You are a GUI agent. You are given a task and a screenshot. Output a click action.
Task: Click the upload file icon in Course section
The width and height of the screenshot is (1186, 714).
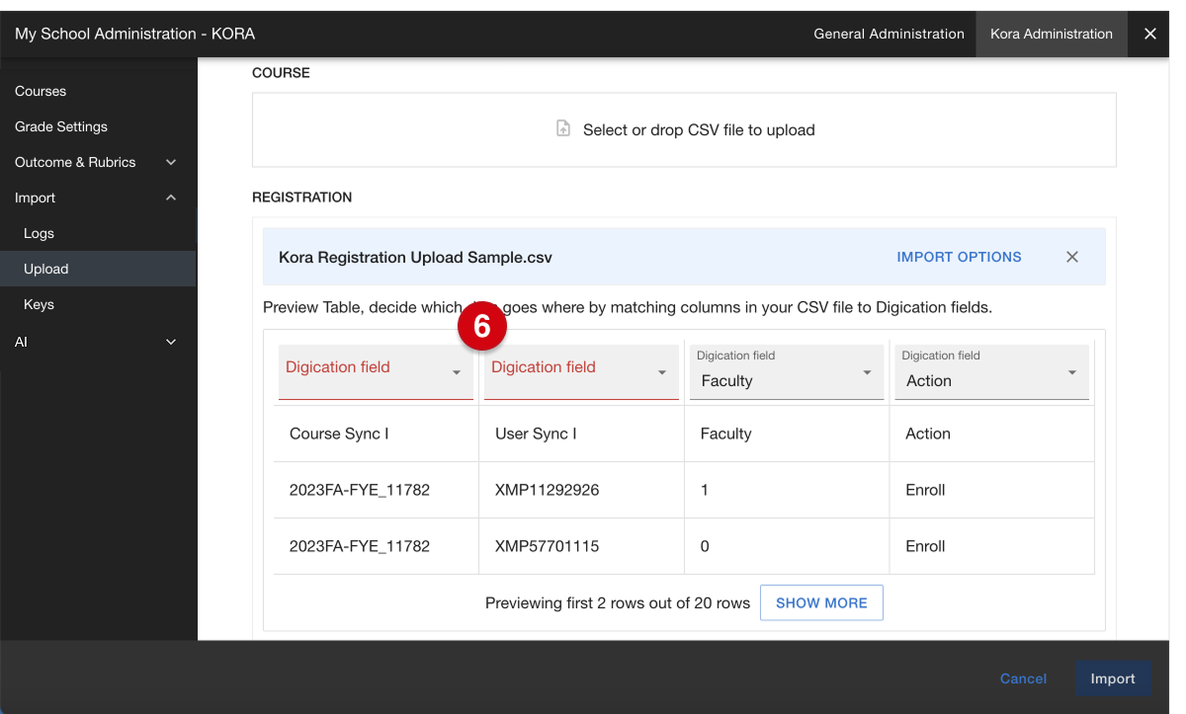click(x=563, y=129)
